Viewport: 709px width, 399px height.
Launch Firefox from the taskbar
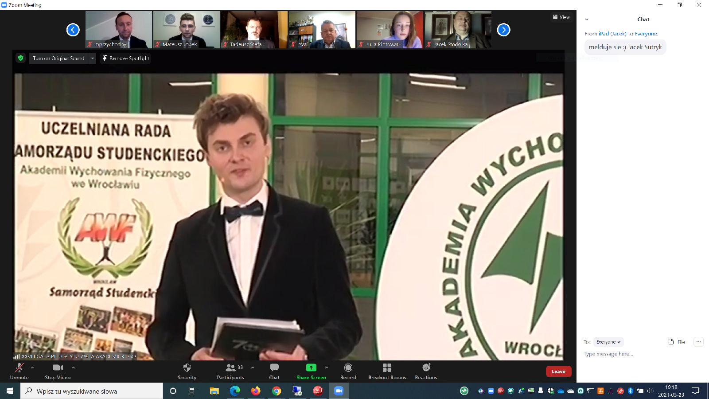pos(256,391)
